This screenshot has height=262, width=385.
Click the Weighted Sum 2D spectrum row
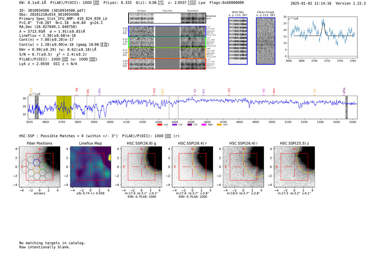[x=167, y=18]
